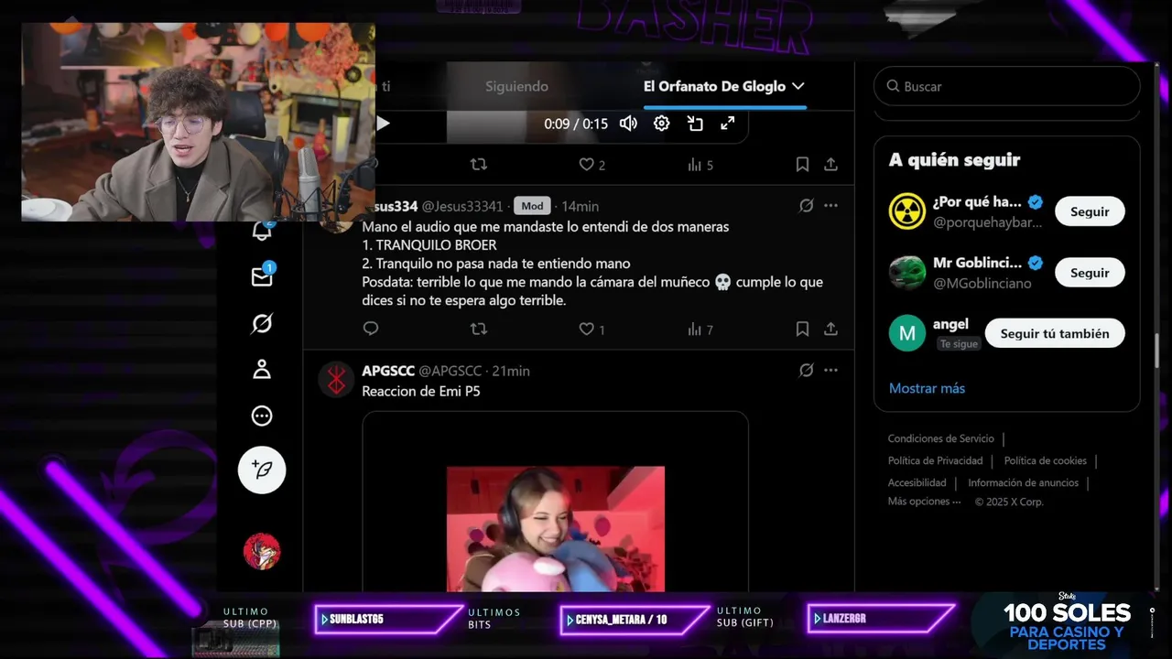
Task: Follow the ¿Por qué ha... account
Action: click(x=1090, y=211)
